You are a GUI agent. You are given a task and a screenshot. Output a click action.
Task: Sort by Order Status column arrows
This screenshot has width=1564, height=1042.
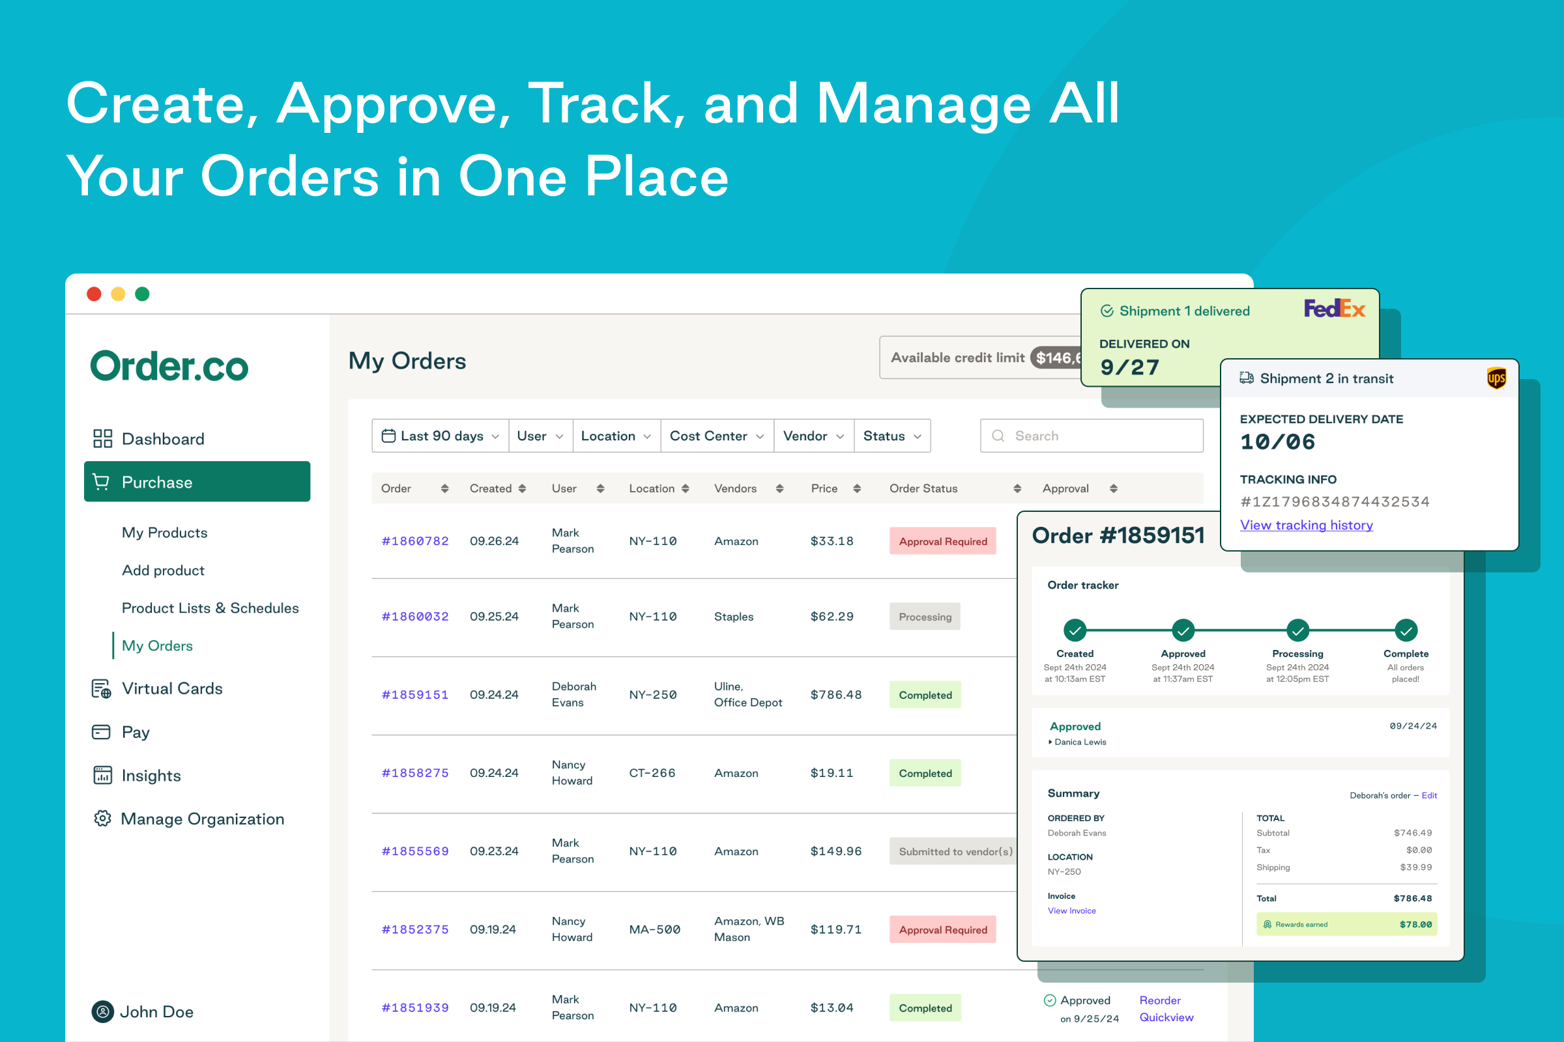[1017, 488]
